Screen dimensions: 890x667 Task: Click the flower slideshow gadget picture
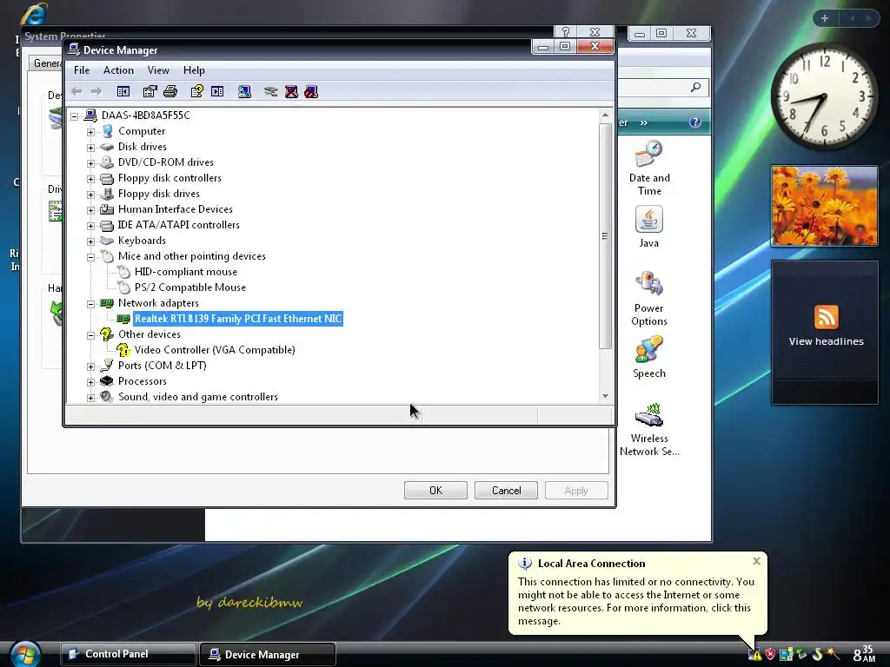coord(824,206)
